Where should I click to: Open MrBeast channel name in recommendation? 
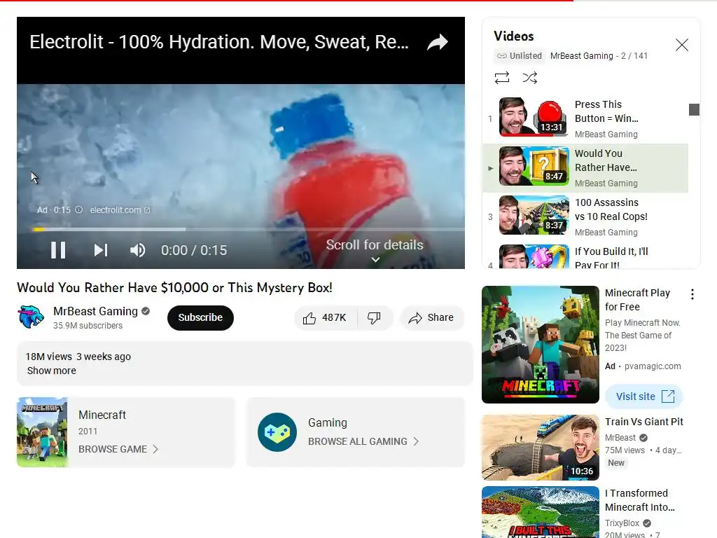[620, 438]
